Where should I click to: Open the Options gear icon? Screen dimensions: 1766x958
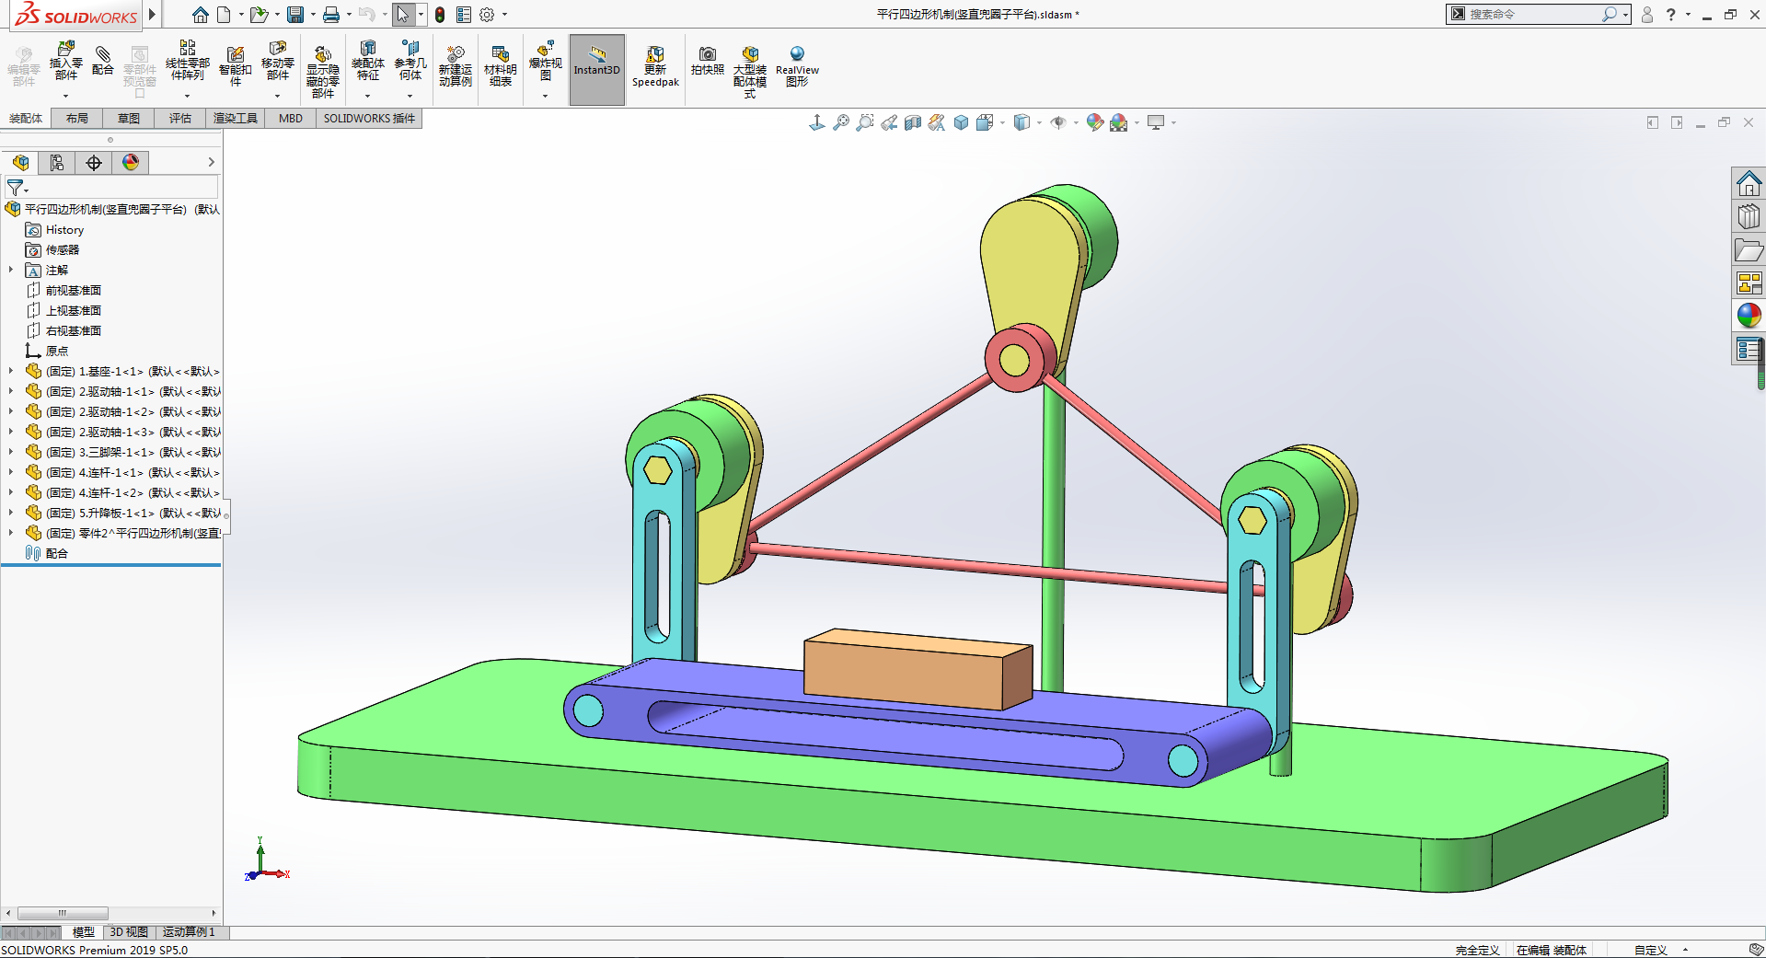[487, 15]
